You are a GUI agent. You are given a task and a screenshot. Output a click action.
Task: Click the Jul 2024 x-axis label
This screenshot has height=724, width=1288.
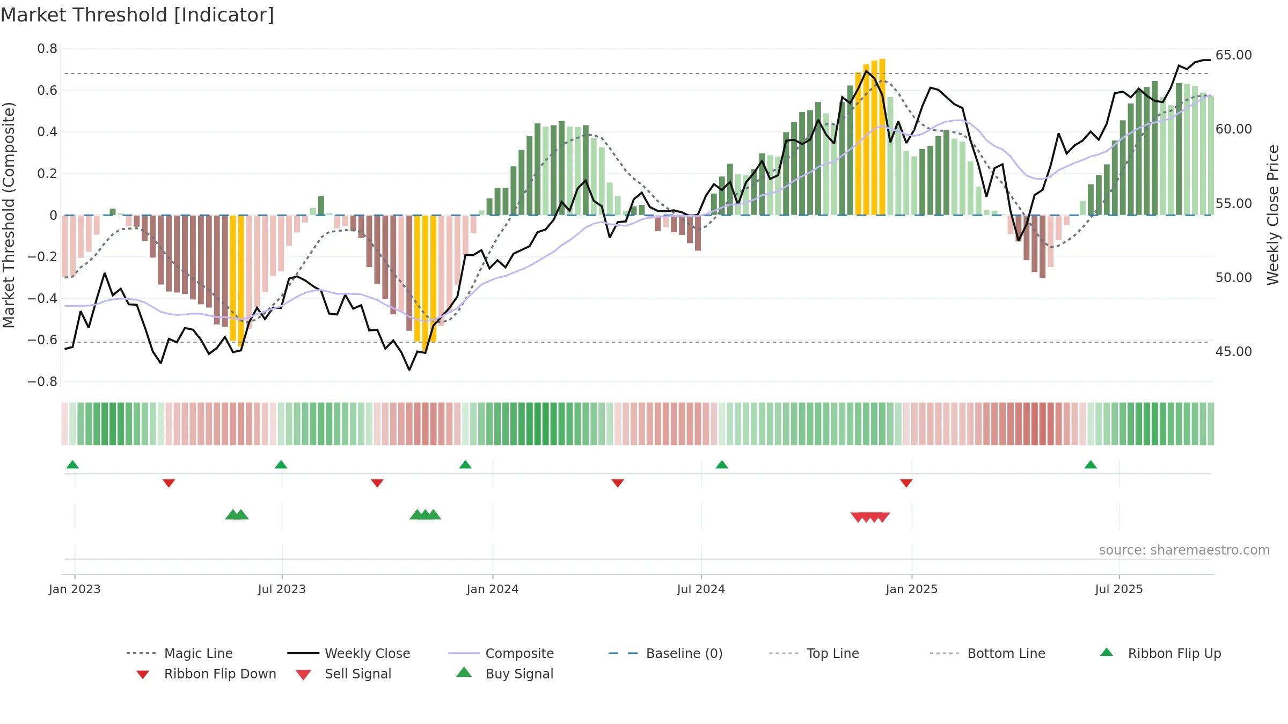click(701, 589)
